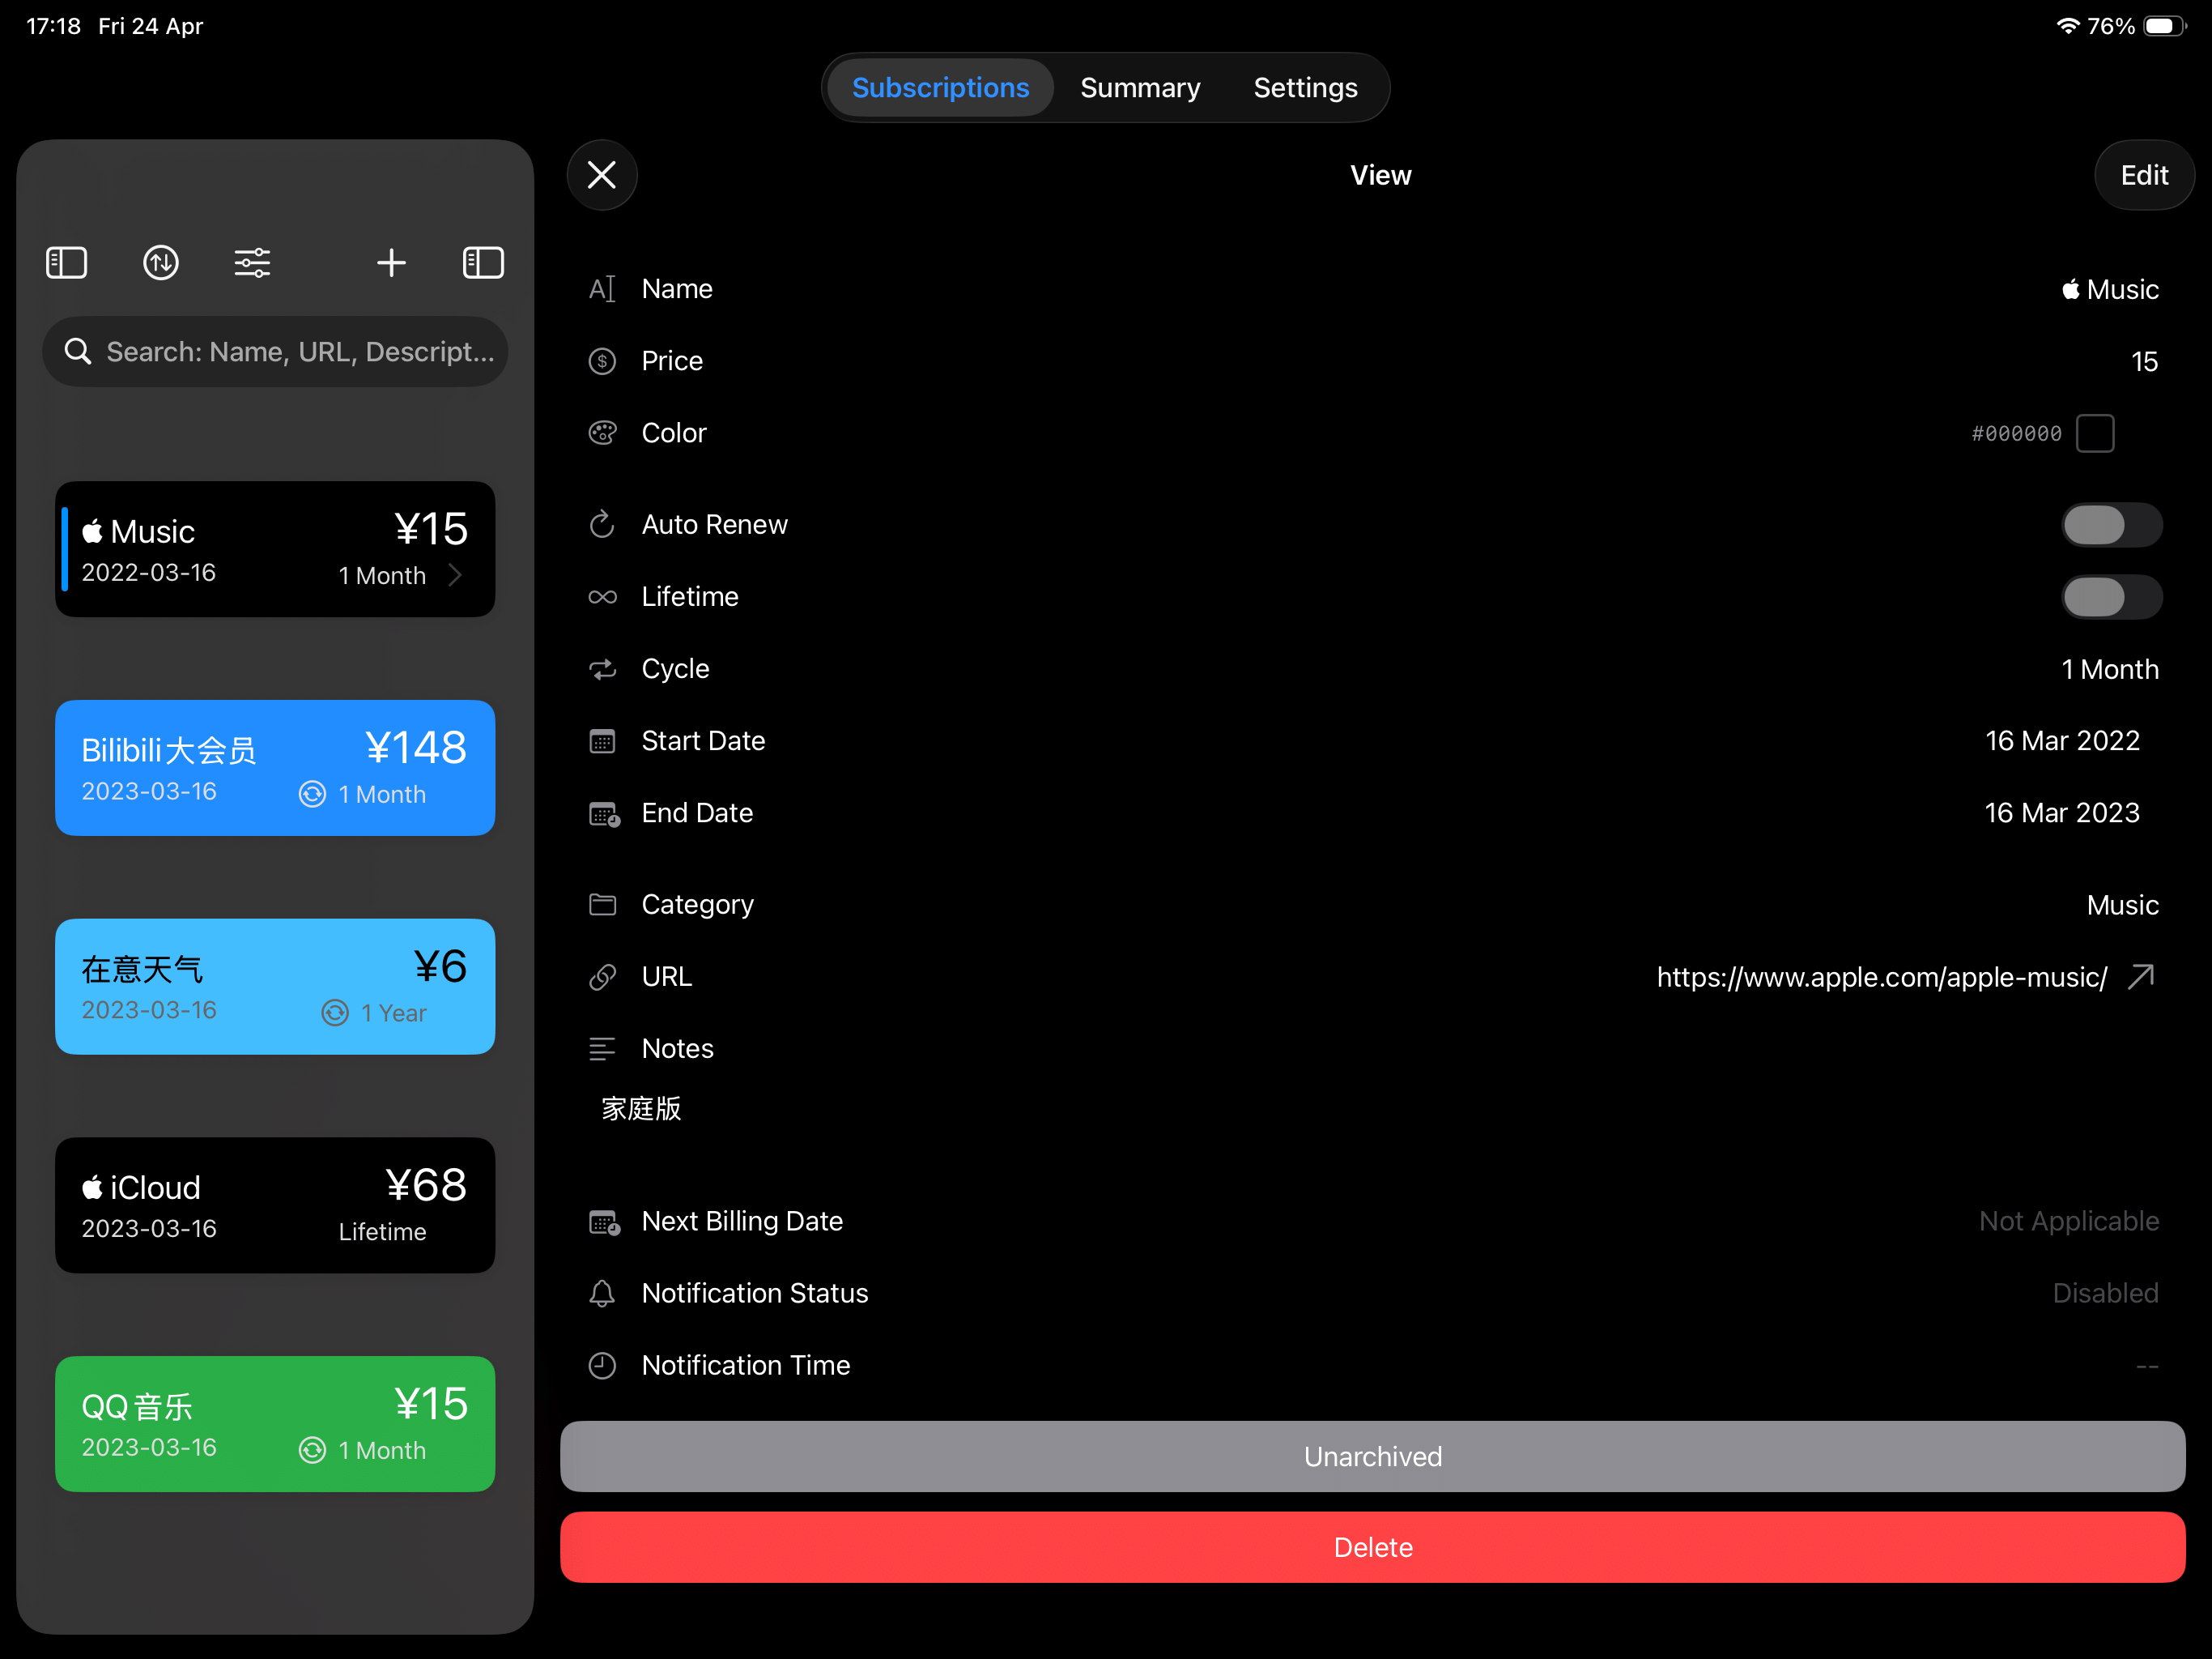2212x1659 pixels.
Task: Close the View panel with X
Action: (602, 175)
